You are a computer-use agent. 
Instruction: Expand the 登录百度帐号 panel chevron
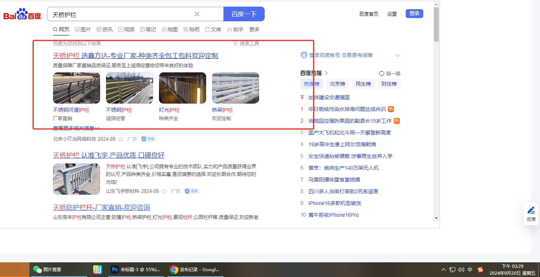pos(397,55)
